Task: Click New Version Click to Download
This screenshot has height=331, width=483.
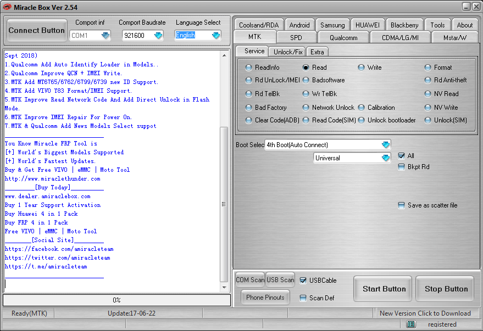Action: tap(425, 313)
